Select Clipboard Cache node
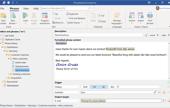 tap(12, 39)
